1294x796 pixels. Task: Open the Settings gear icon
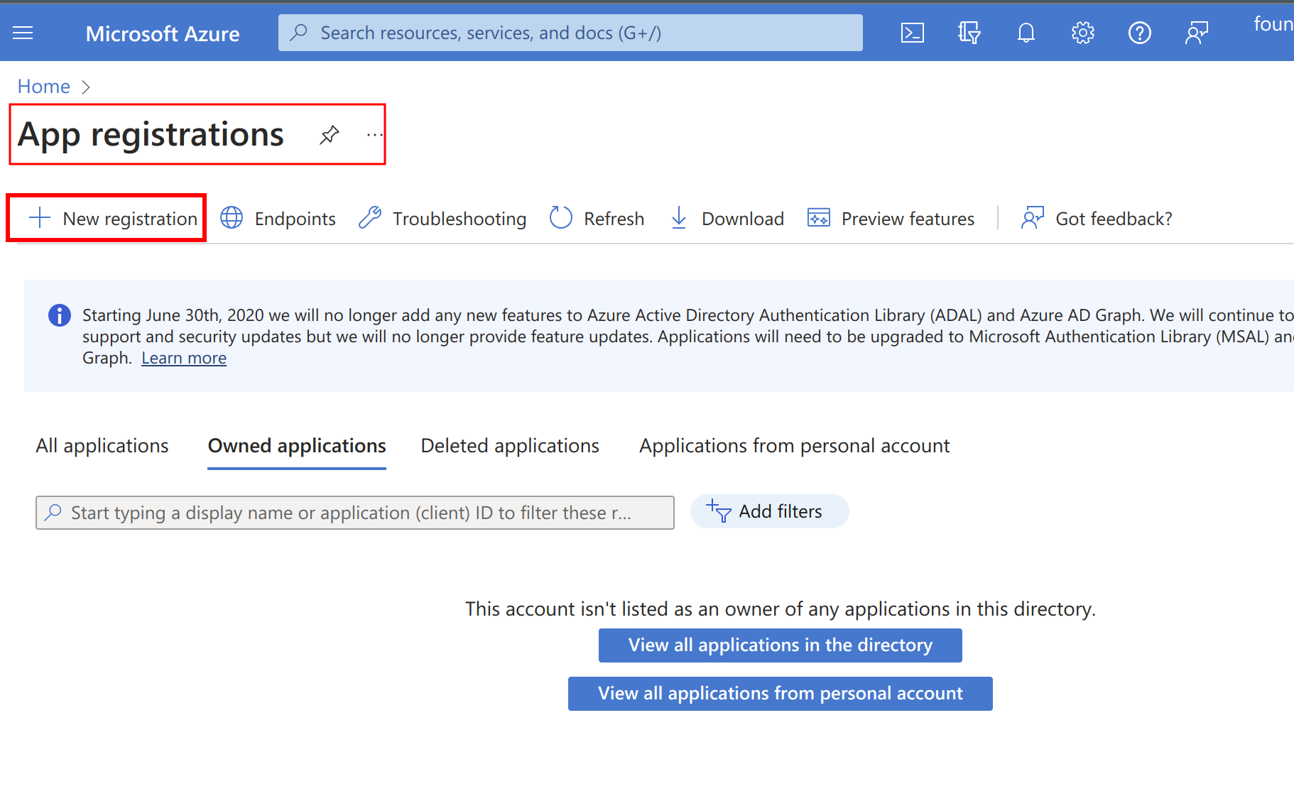coord(1082,32)
